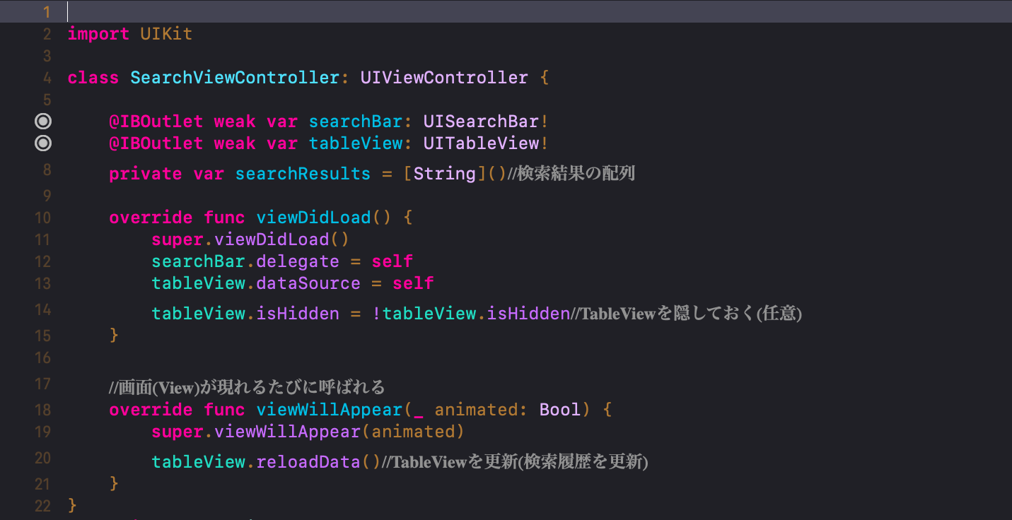The image size is (1012, 520).
Task: Click line number 1 in the gutter
Action: click(47, 12)
